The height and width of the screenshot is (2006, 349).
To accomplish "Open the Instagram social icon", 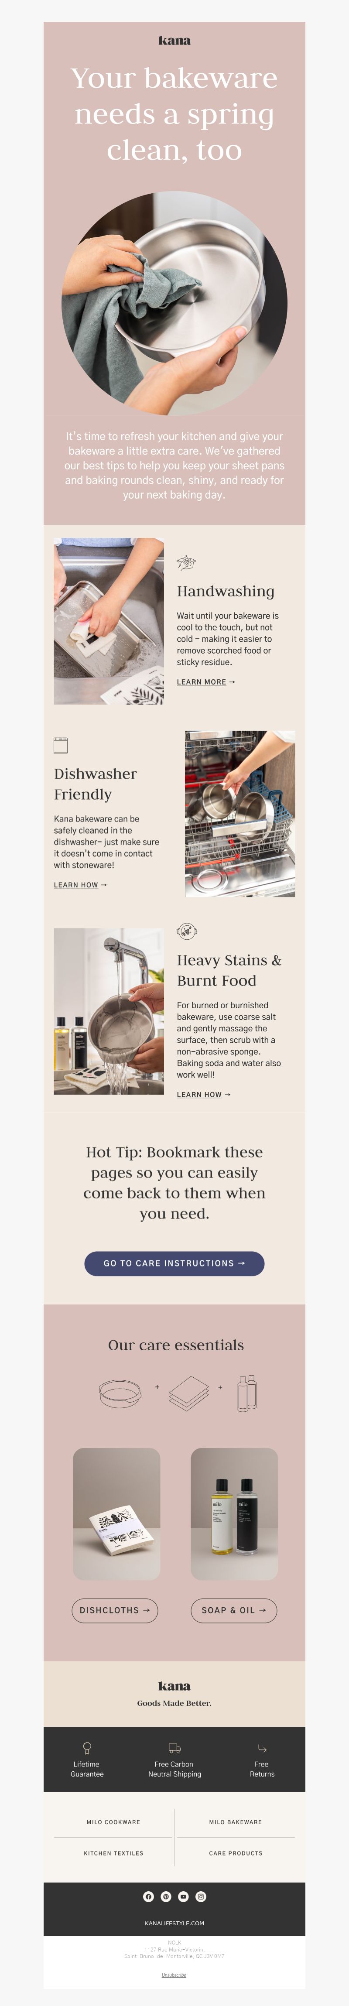I will (201, 1896).
